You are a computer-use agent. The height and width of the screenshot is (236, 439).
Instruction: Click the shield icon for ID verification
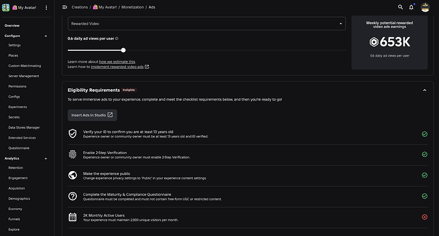click(x=73, y=134)
